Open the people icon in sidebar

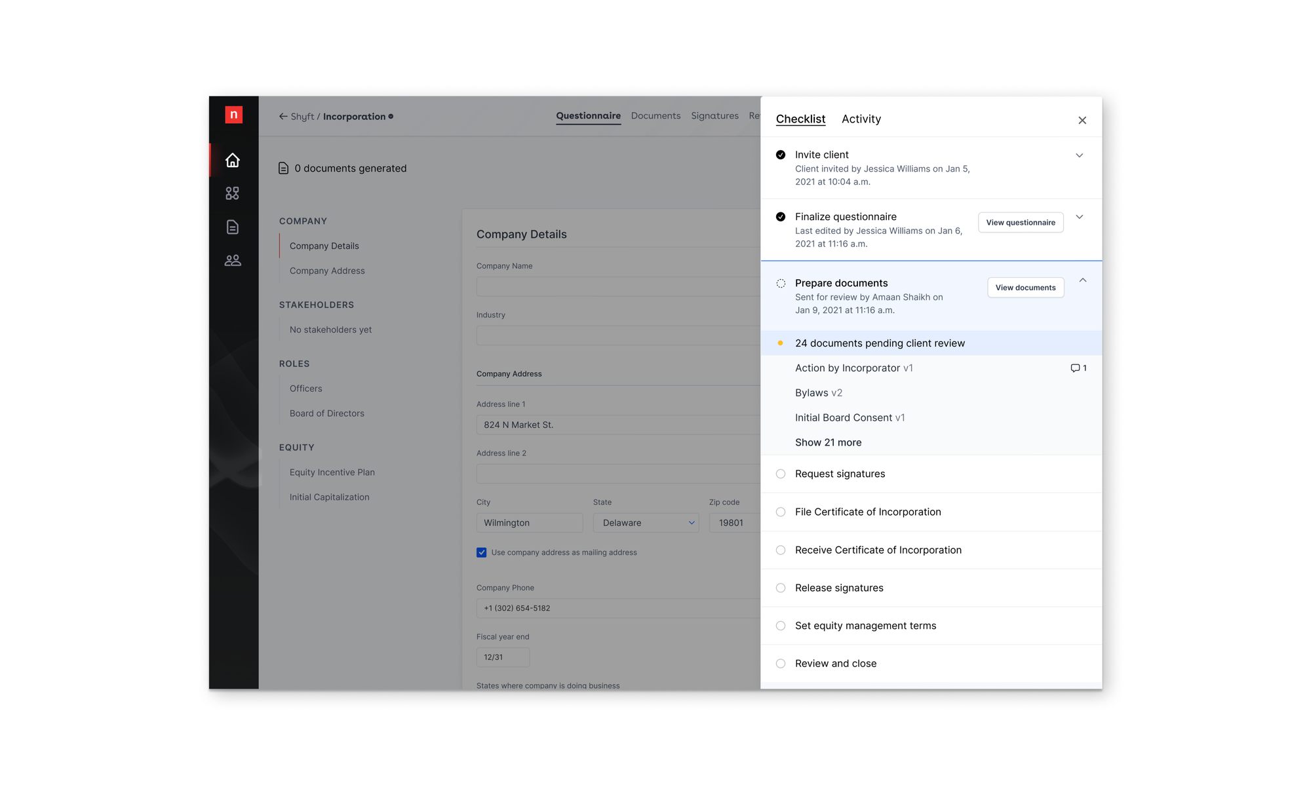(232, 260)
